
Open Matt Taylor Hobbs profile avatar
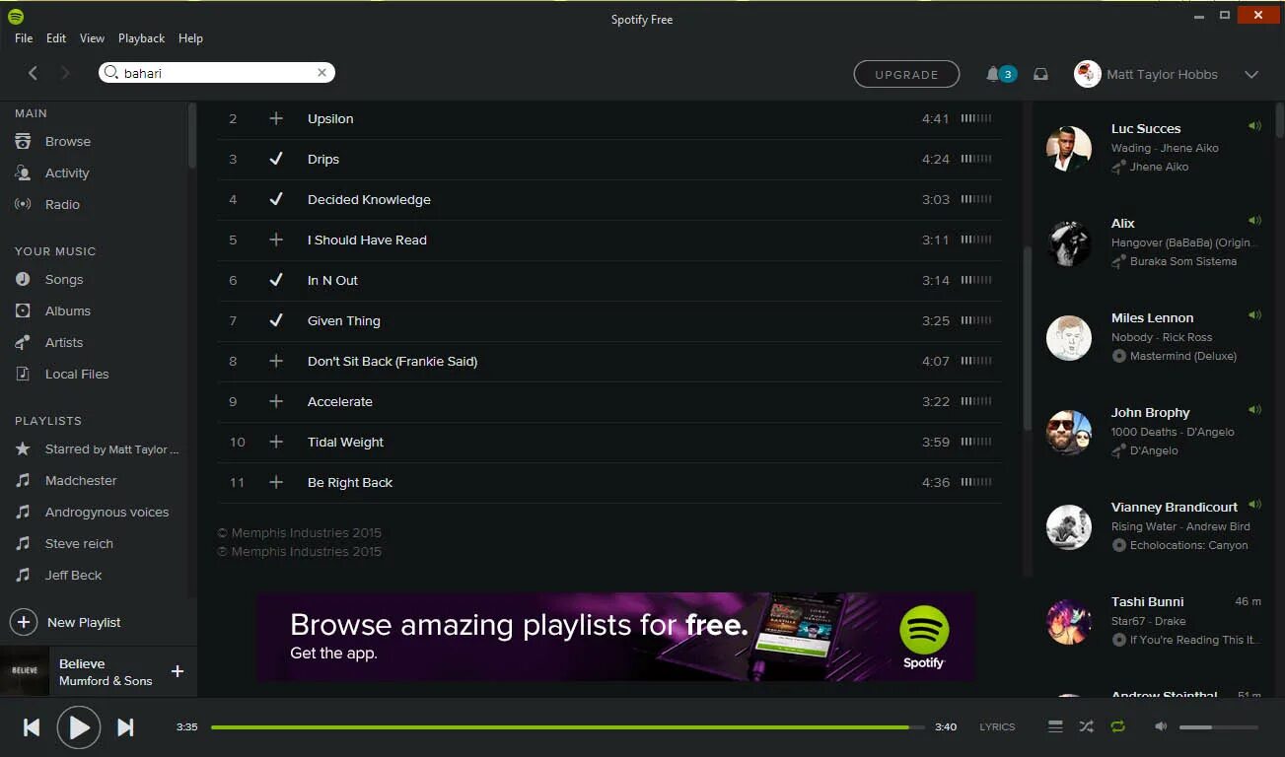click(x=1088, y=74)
